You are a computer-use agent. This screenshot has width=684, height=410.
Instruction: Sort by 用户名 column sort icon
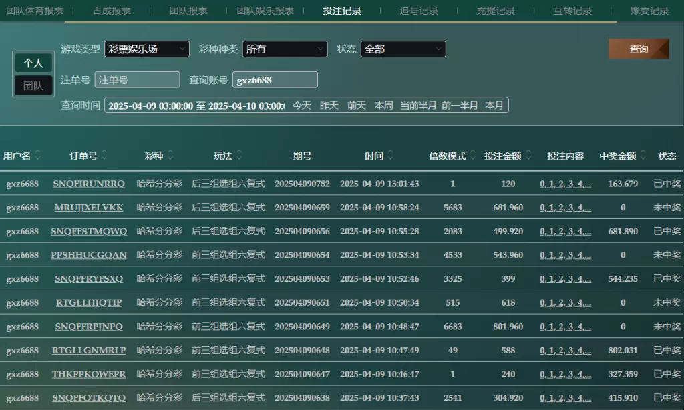coord(38,156)
